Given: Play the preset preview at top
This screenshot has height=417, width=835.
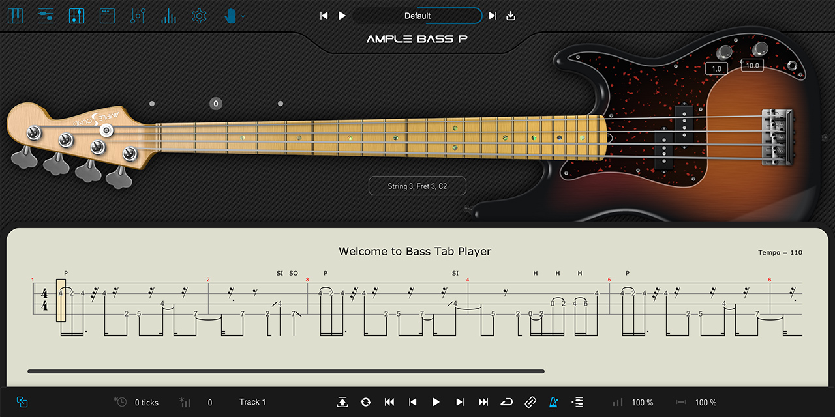Looking at the screenshot, I should coord(342,16).
